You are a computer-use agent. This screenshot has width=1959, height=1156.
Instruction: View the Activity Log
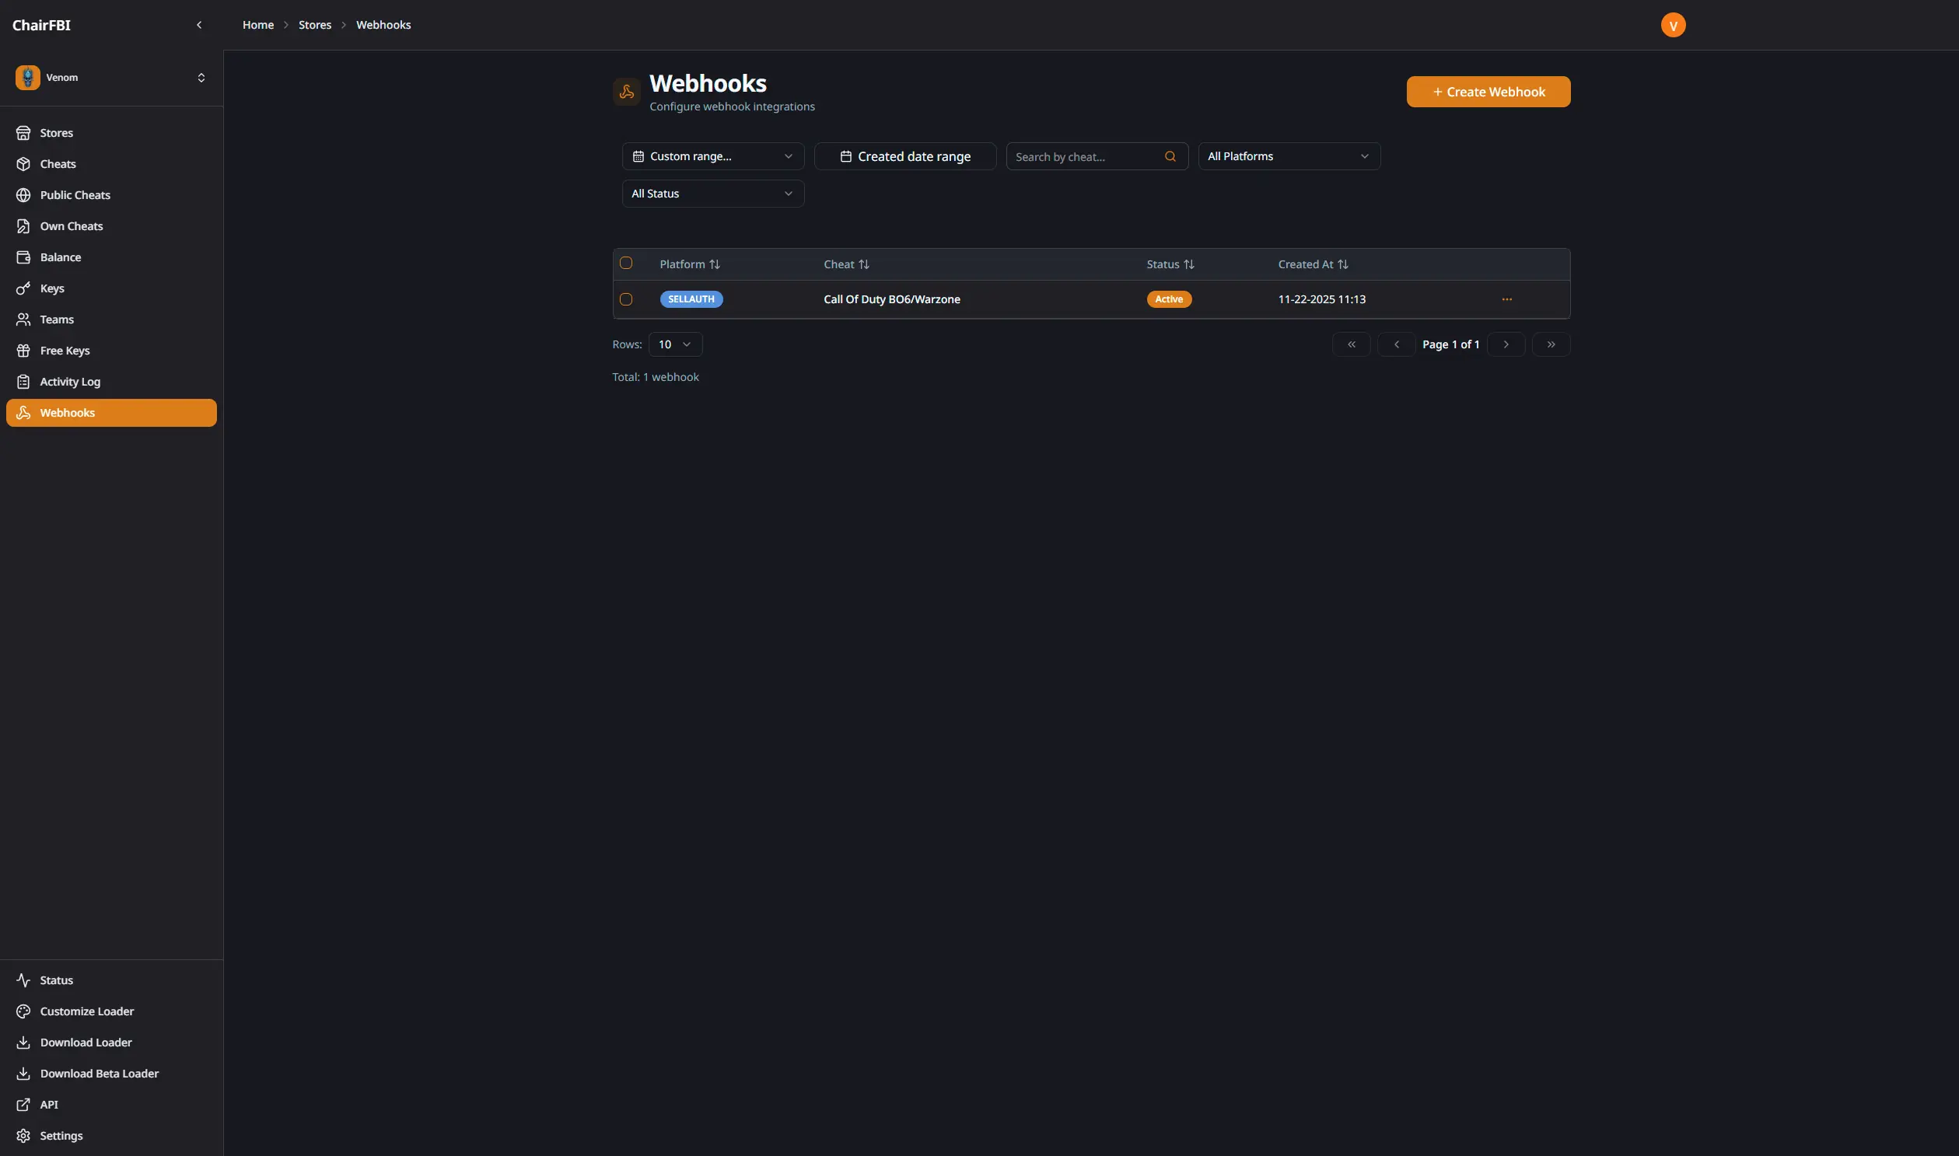[70, 382]
